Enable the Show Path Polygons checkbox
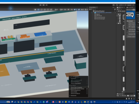Viewport: 139px width, 104px height. [x=87, y=87]
